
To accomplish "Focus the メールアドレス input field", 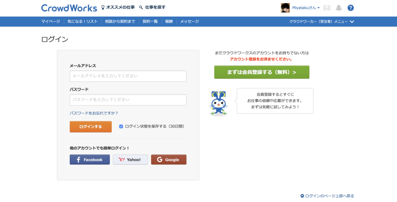I will [x=128, y=76].
